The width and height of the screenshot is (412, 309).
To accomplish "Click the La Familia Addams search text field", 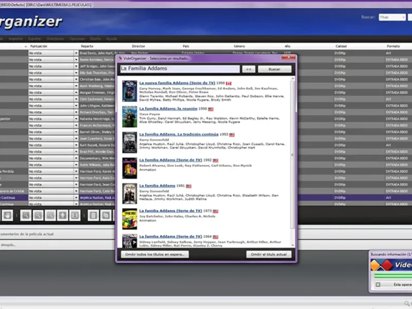I will (x=180, y=69).
